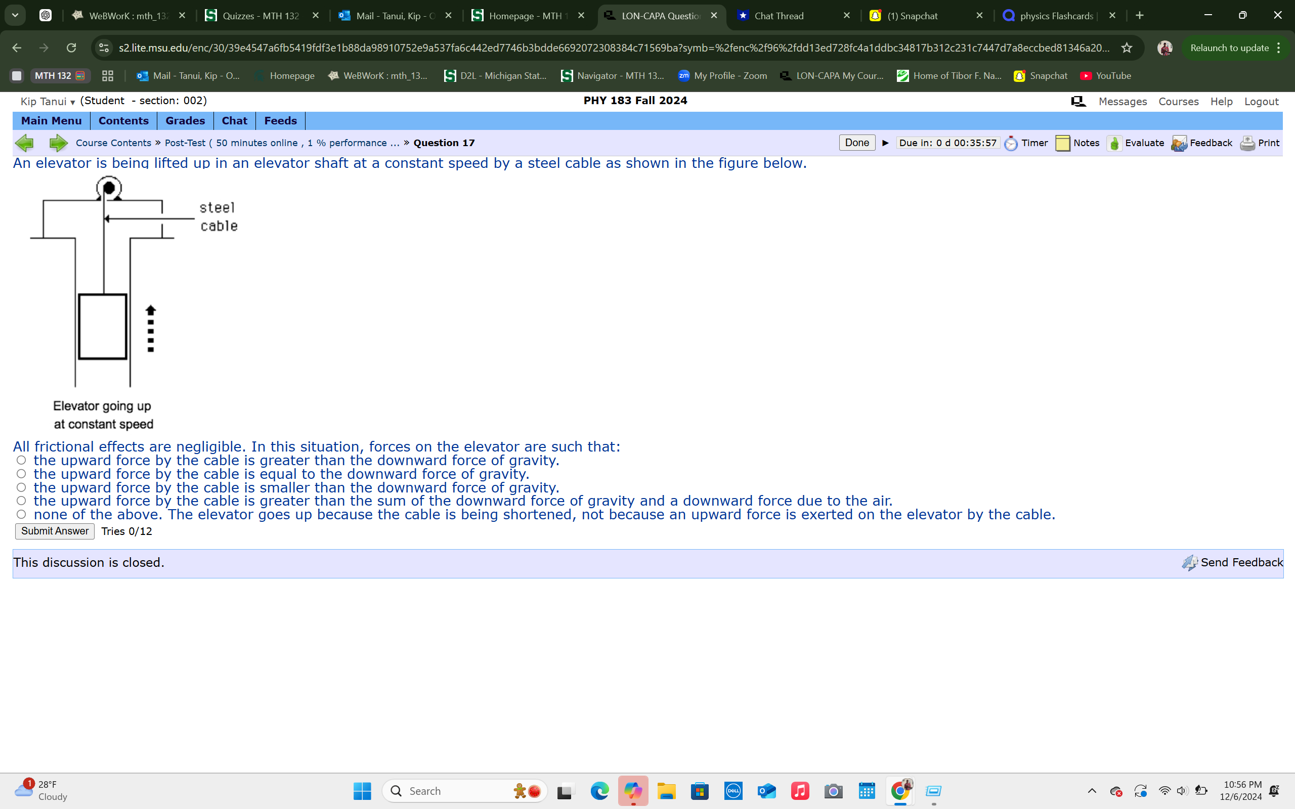Select the 'none of the above' answer option

tap(21, 514)
